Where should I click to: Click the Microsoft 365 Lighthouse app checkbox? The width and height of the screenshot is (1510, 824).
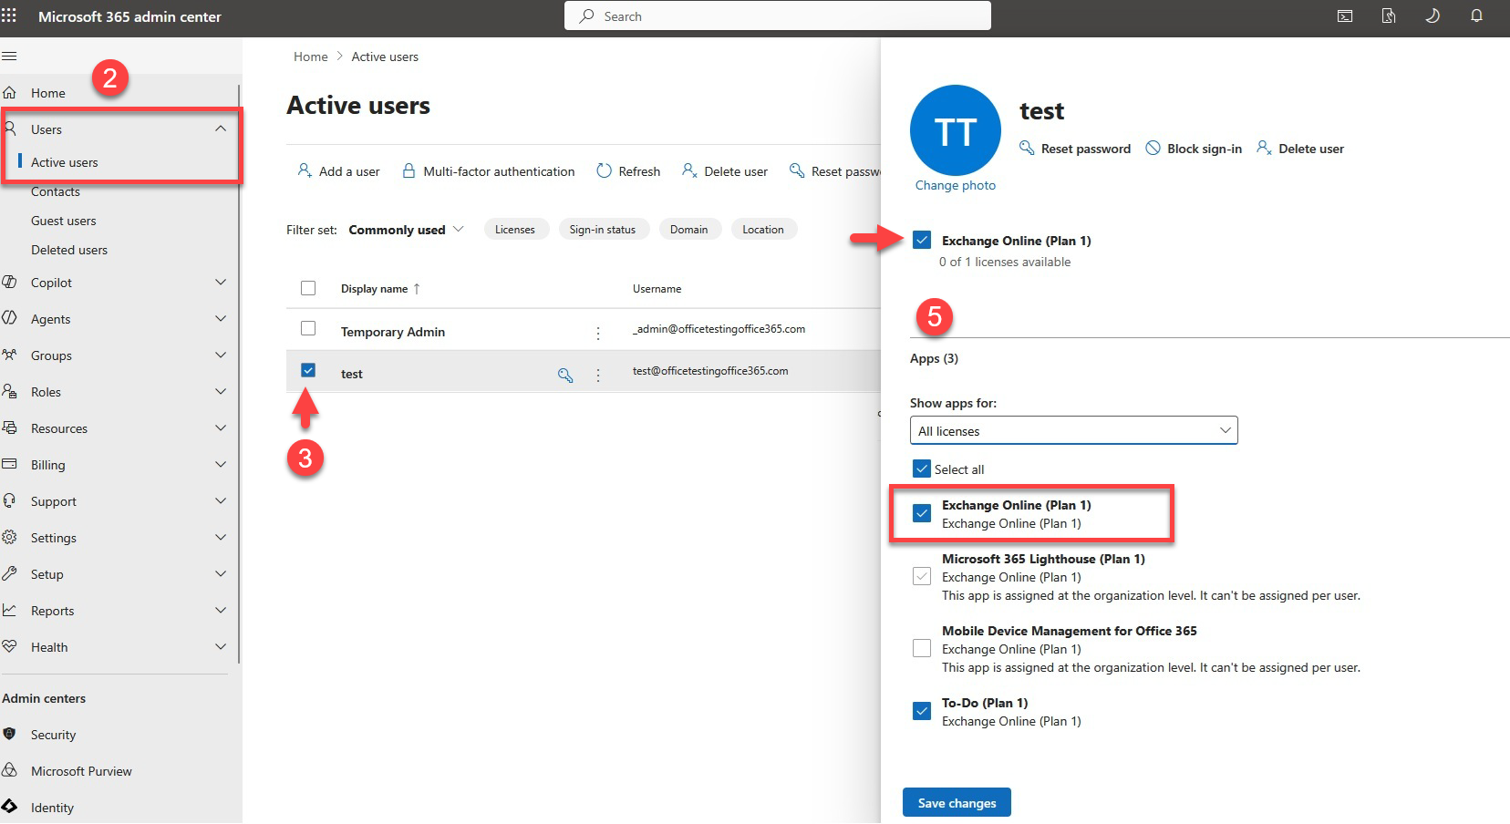click(922, 576)
